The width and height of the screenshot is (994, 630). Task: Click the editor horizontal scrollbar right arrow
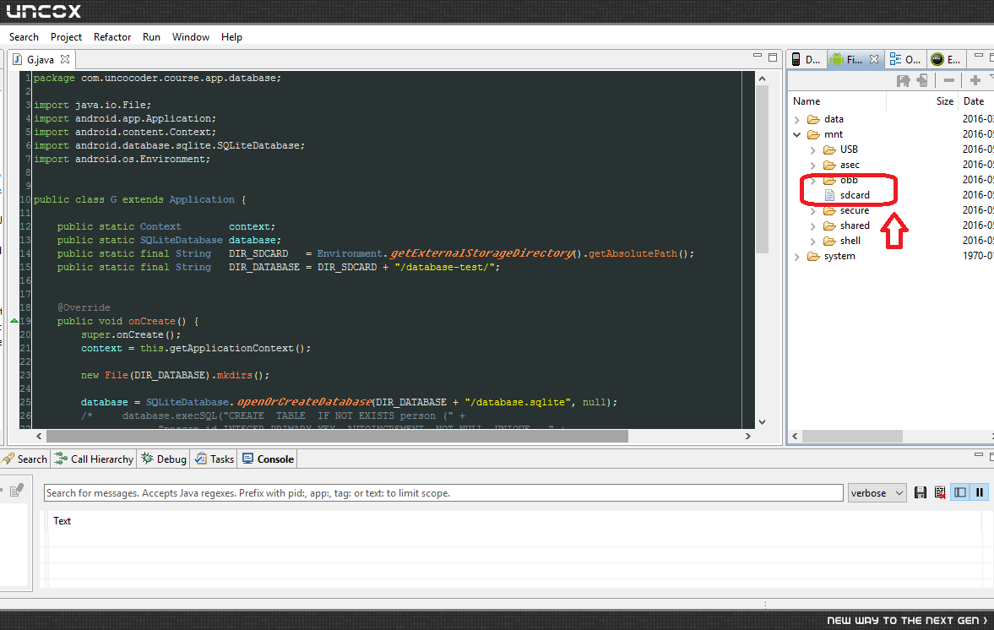coord(748,436)
